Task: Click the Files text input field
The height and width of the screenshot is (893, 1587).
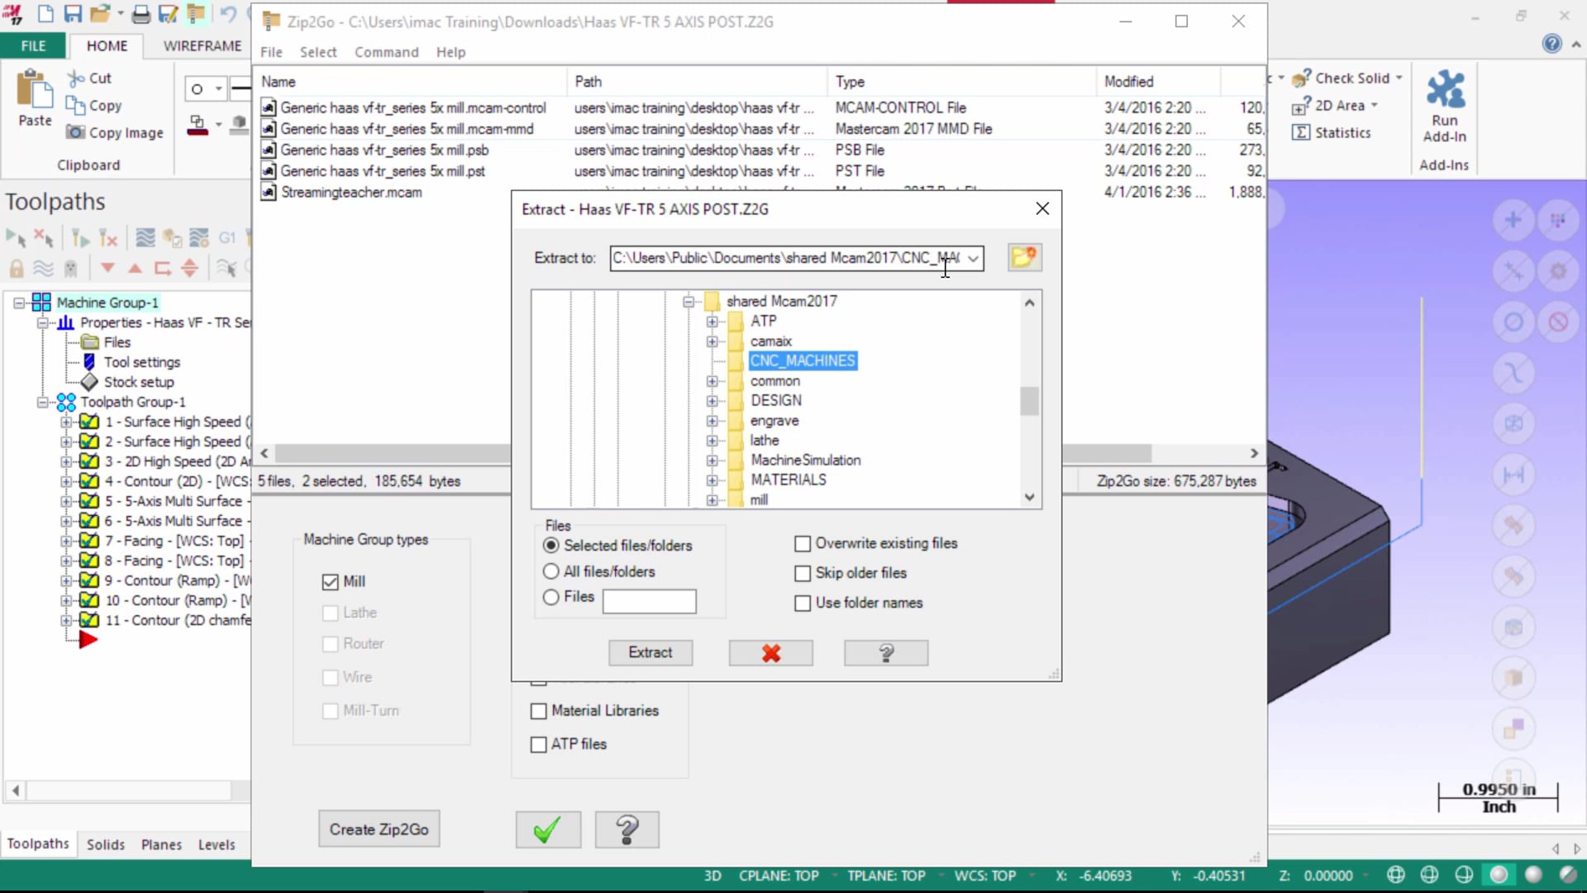Action: [647, 598]
